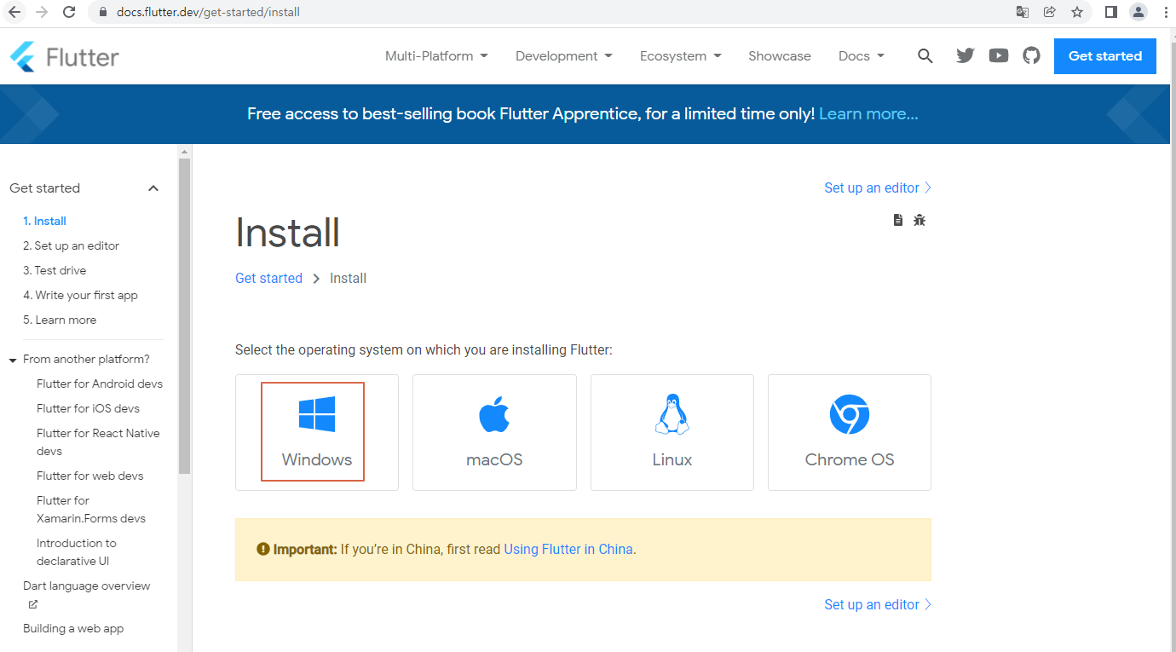Open the search magnifier icon
The height and width of the screenshot is (652, 1176).
tap(925, 56)
